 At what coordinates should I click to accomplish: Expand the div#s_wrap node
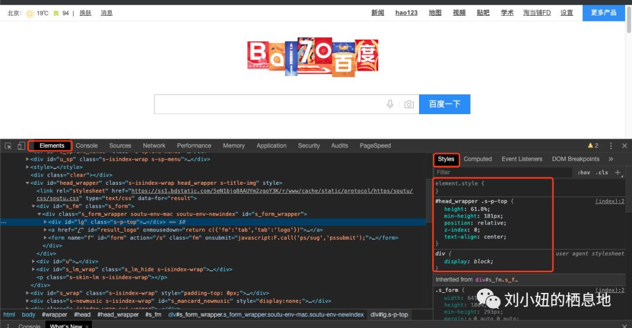28,293
